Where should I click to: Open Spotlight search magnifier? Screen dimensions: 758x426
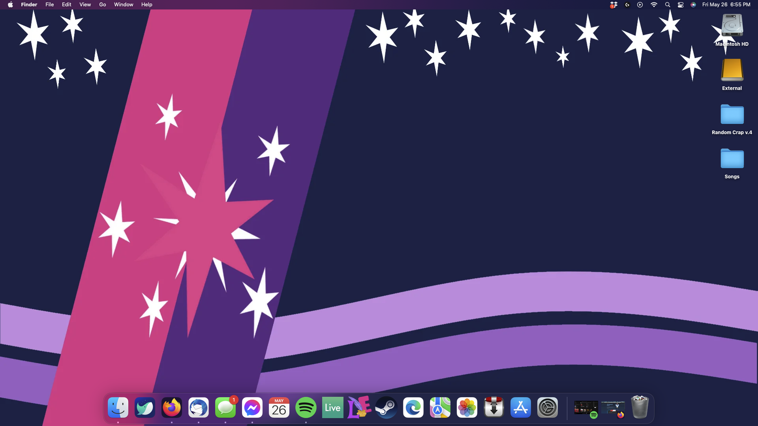(x=668, y=5)
